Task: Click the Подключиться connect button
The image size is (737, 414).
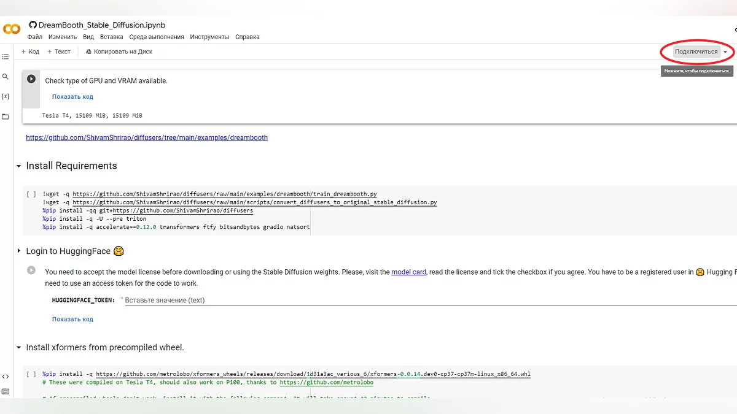Action: tap(696, 52)
